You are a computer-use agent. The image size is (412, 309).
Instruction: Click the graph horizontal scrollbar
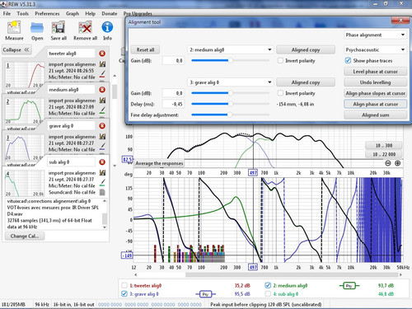click(292, 274)
